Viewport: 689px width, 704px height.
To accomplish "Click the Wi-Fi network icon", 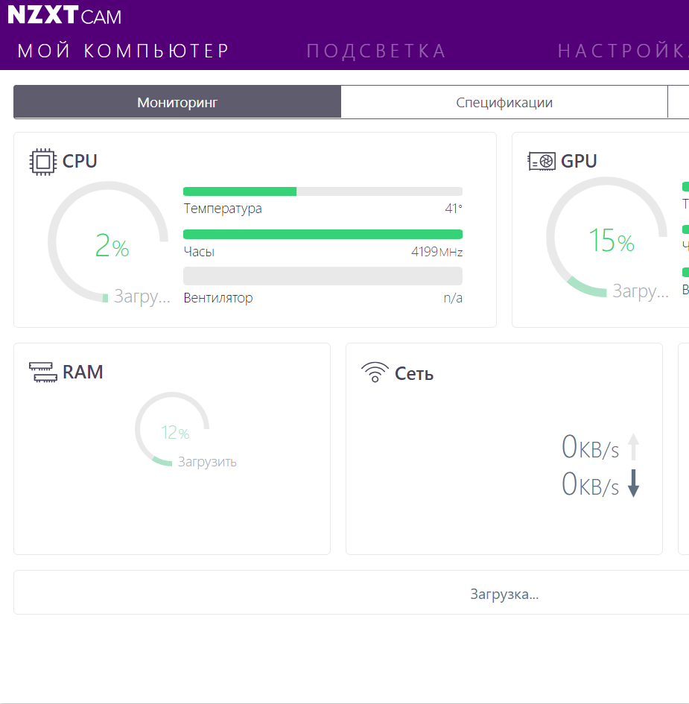I will [374, 372].
